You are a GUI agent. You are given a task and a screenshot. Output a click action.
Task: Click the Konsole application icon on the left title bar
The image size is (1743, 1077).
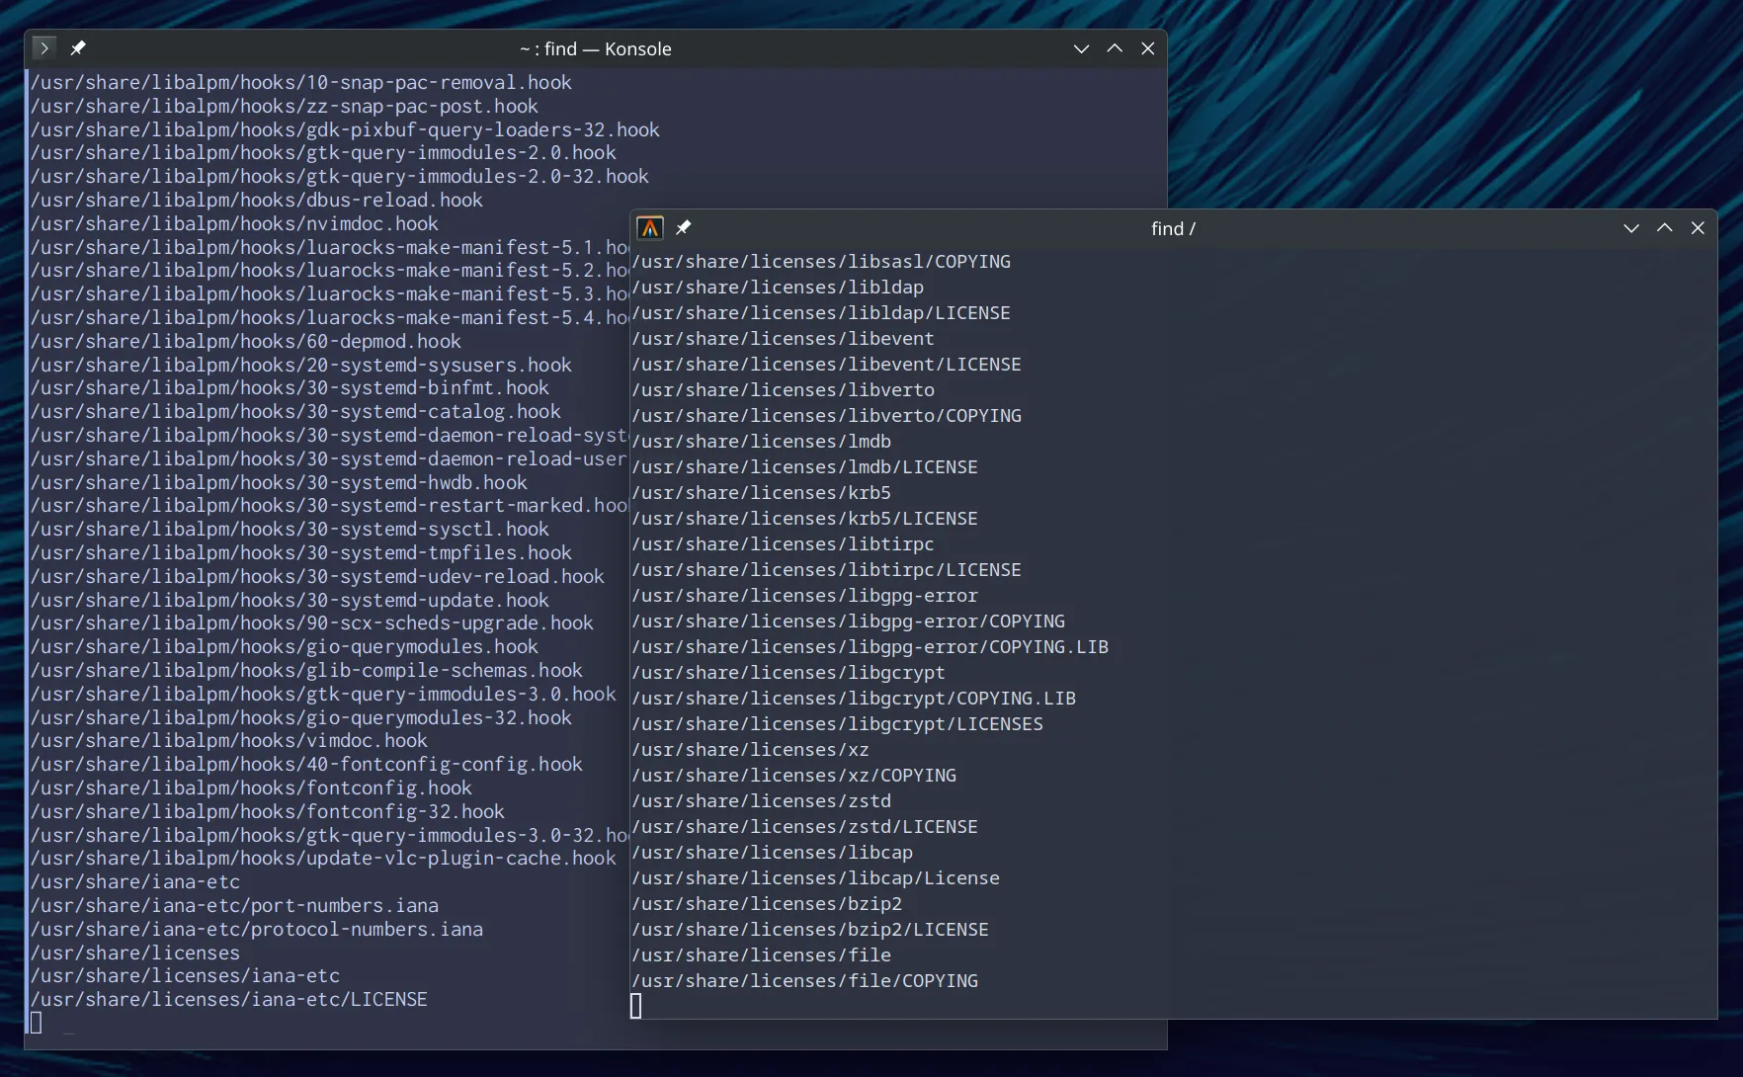click(x=43, y=47)
